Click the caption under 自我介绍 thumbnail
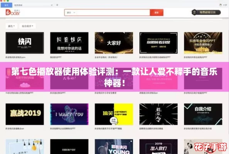Screen dimensions: 229x154 click(198, 129)
